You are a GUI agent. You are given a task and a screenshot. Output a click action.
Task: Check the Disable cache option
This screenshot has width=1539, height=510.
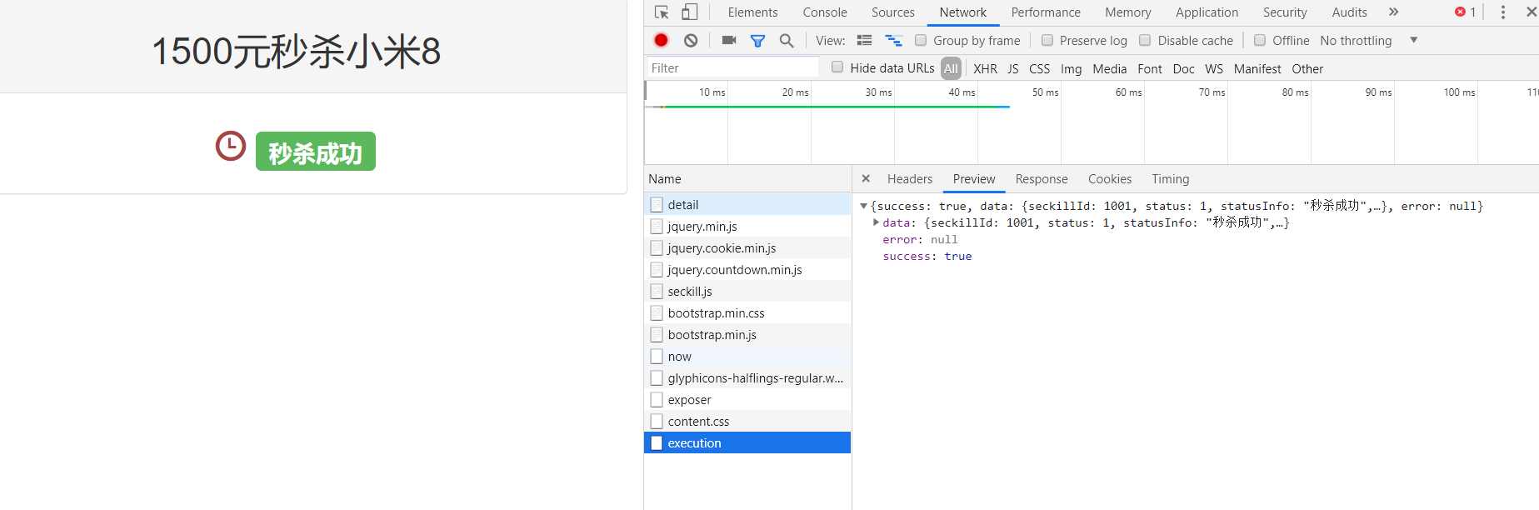click(x=1146, y=40)
